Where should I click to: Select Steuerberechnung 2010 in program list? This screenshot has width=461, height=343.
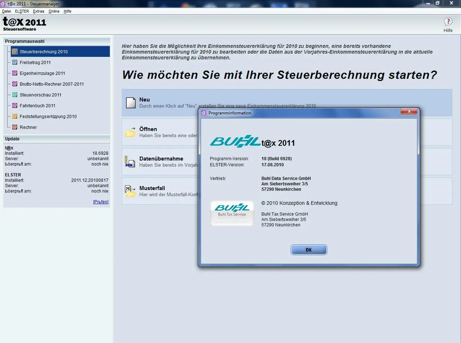60,51
